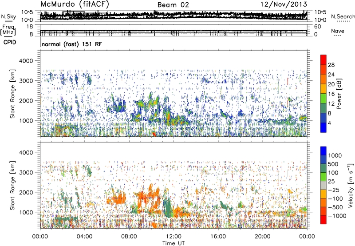Click the 2000 km tick on velocity panel

coord(26,192)
